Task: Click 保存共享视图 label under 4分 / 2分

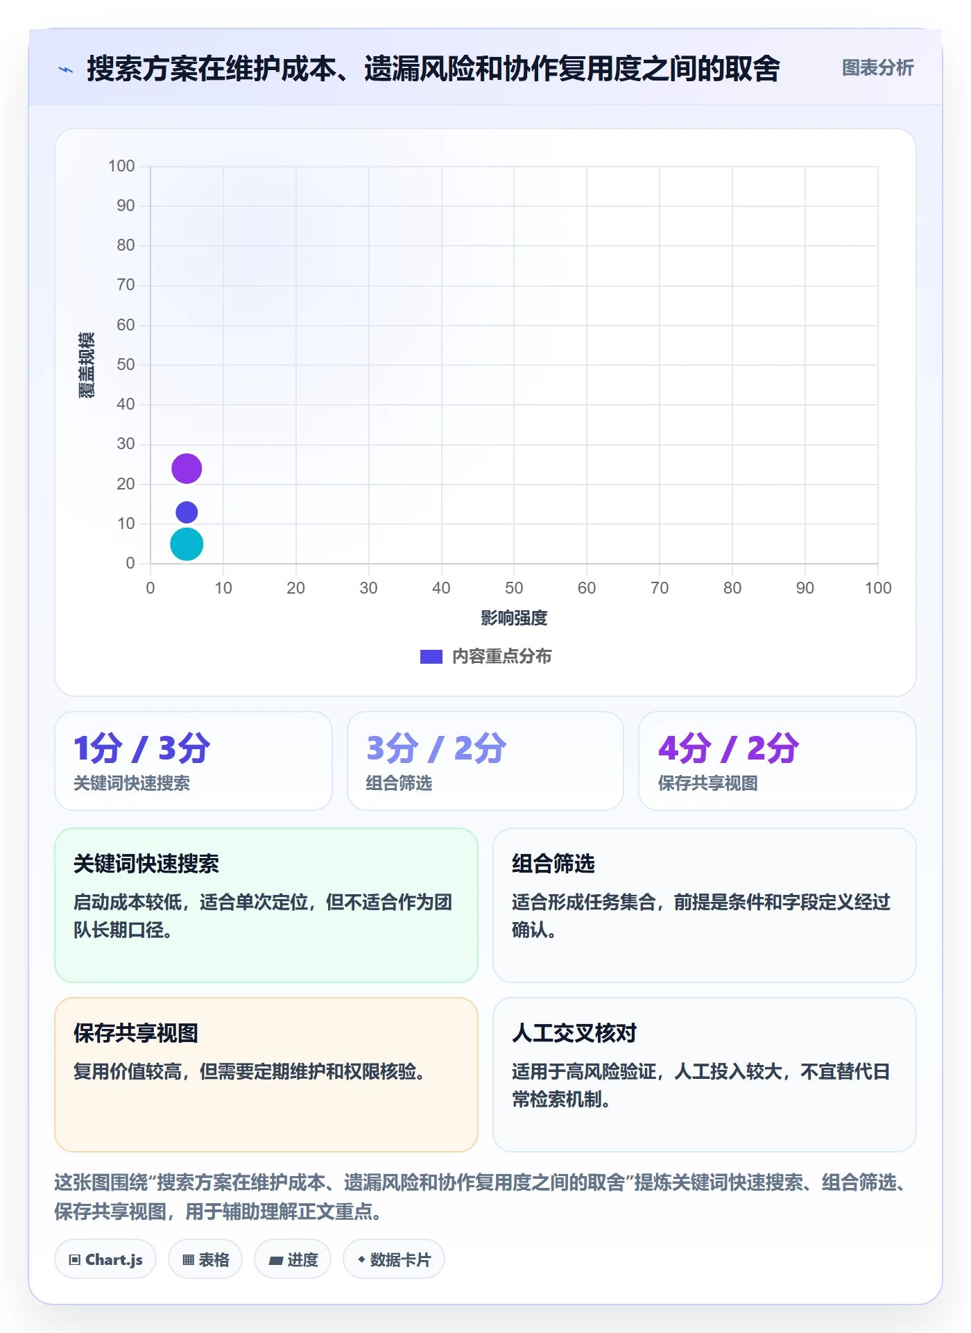Action: point(707,783)
